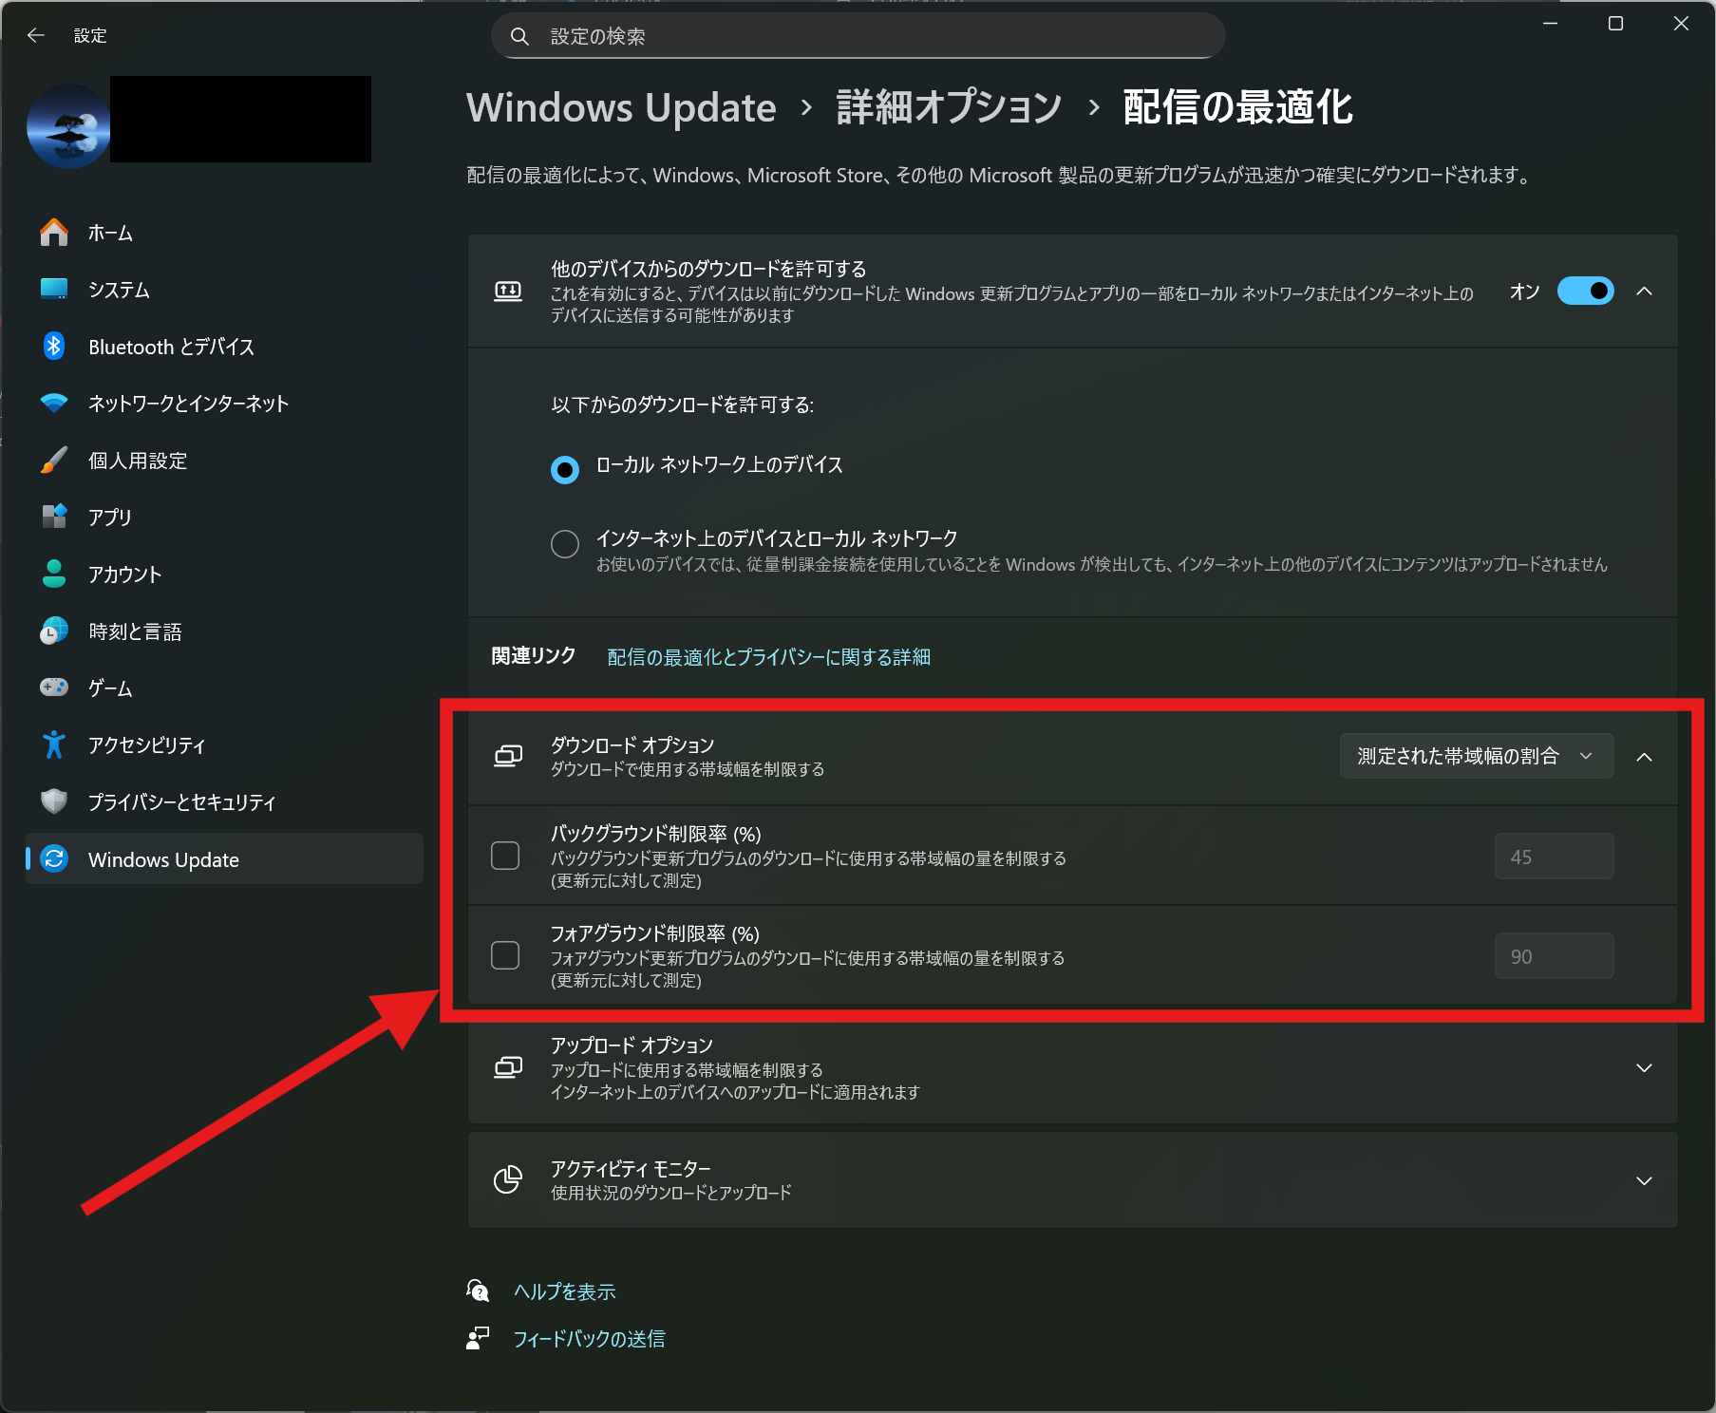Open the 測定された帯域幅の割合 dropdown
Image resolution: width=1716 pixels, height=1413 pixels.
tap(1476, 756)
